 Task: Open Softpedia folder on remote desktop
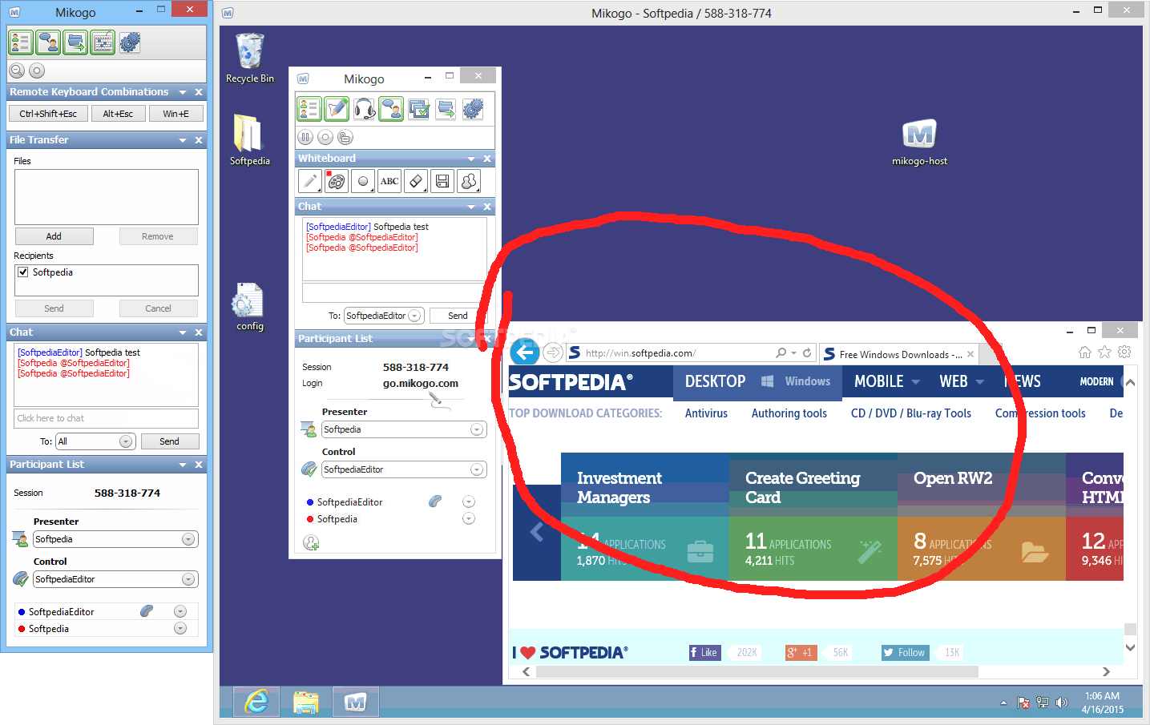coord(249,139)
